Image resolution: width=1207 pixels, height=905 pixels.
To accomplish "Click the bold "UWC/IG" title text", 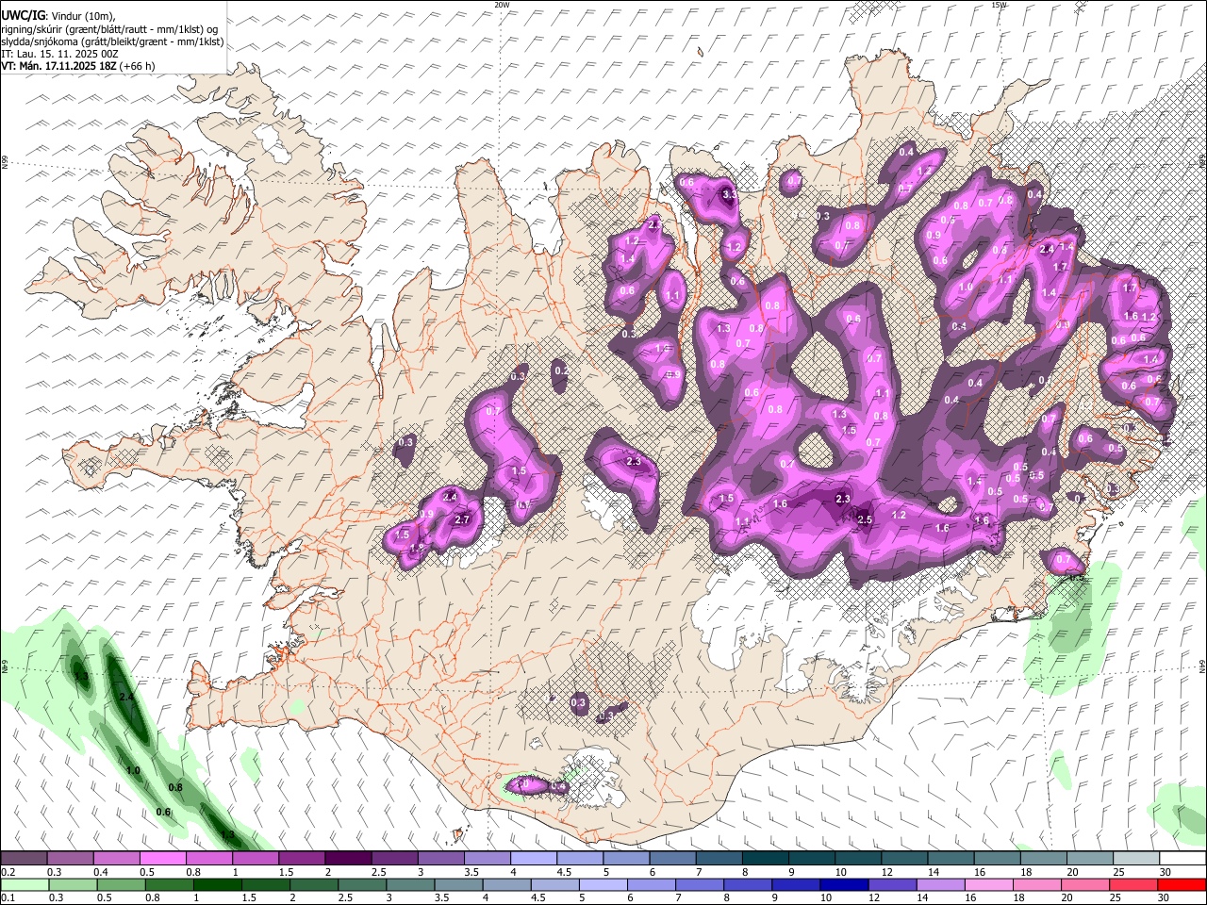I will tap(23, 16).
